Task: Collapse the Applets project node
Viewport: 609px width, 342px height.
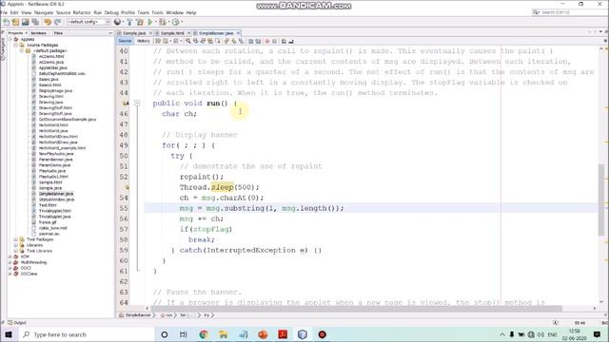Action: coord(10,39)
